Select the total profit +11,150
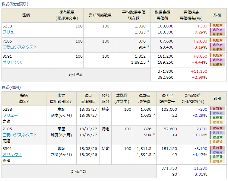Image resolution: width=228 pixels, height=181 pixels. [199, 71]
